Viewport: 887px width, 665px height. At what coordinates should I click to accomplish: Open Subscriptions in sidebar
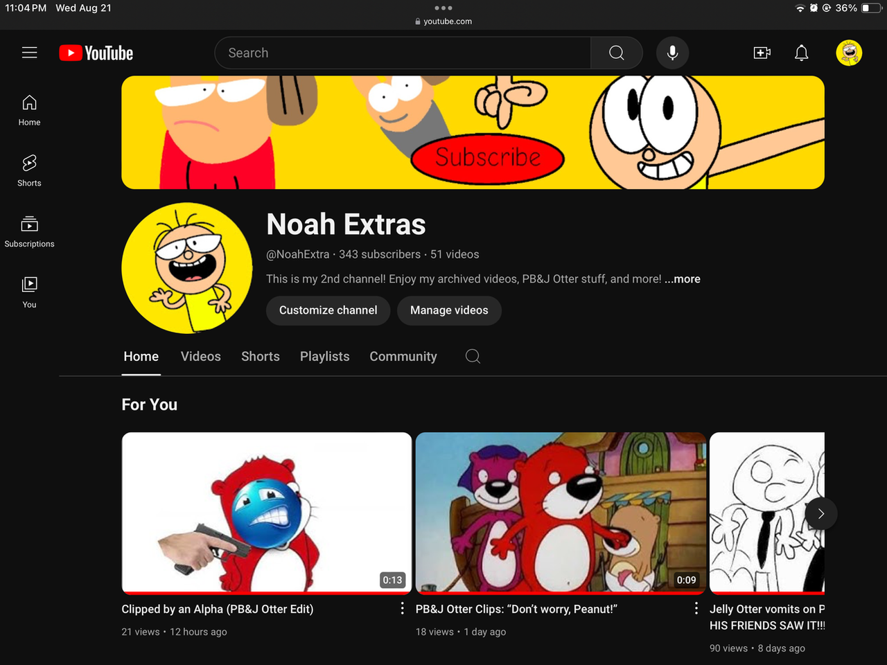pyautogui.click(x=29, y=232)
